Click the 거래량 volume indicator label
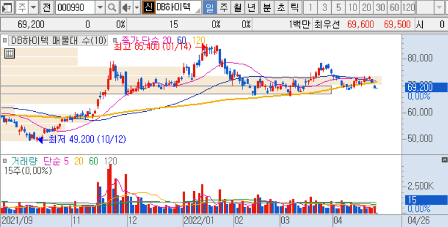The height and width of the screenshot is (227, 448). coord(24,161)
